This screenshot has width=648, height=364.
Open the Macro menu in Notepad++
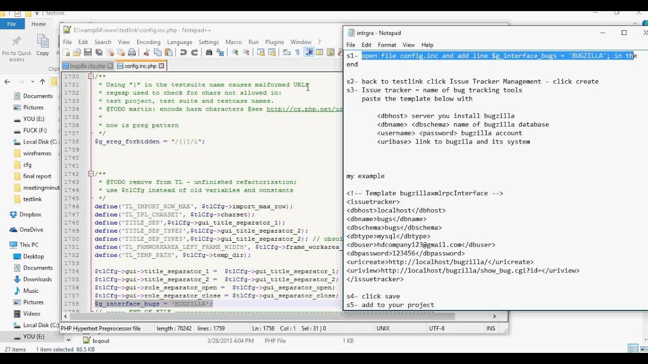tap(233, 42)
